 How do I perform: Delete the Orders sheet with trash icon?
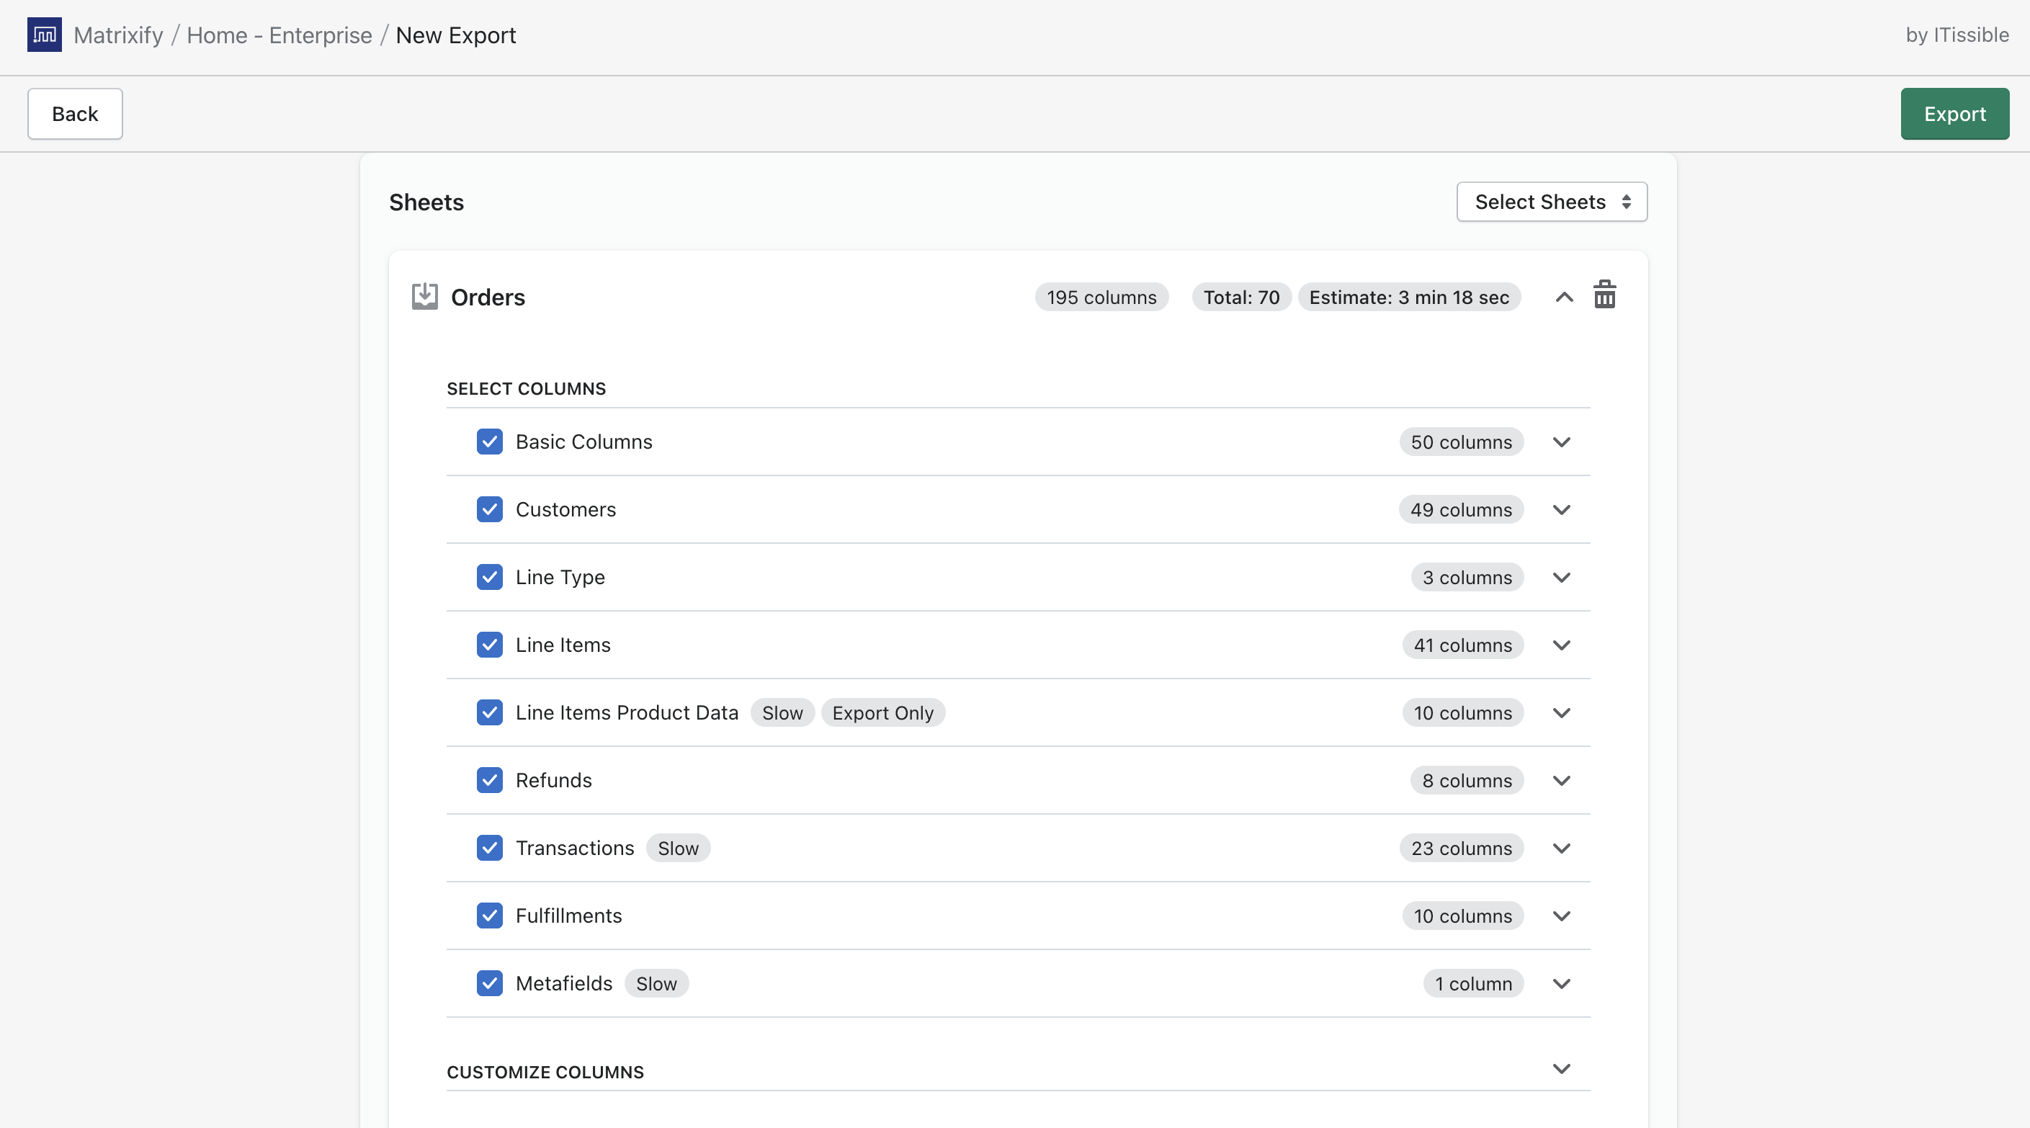1604,295
